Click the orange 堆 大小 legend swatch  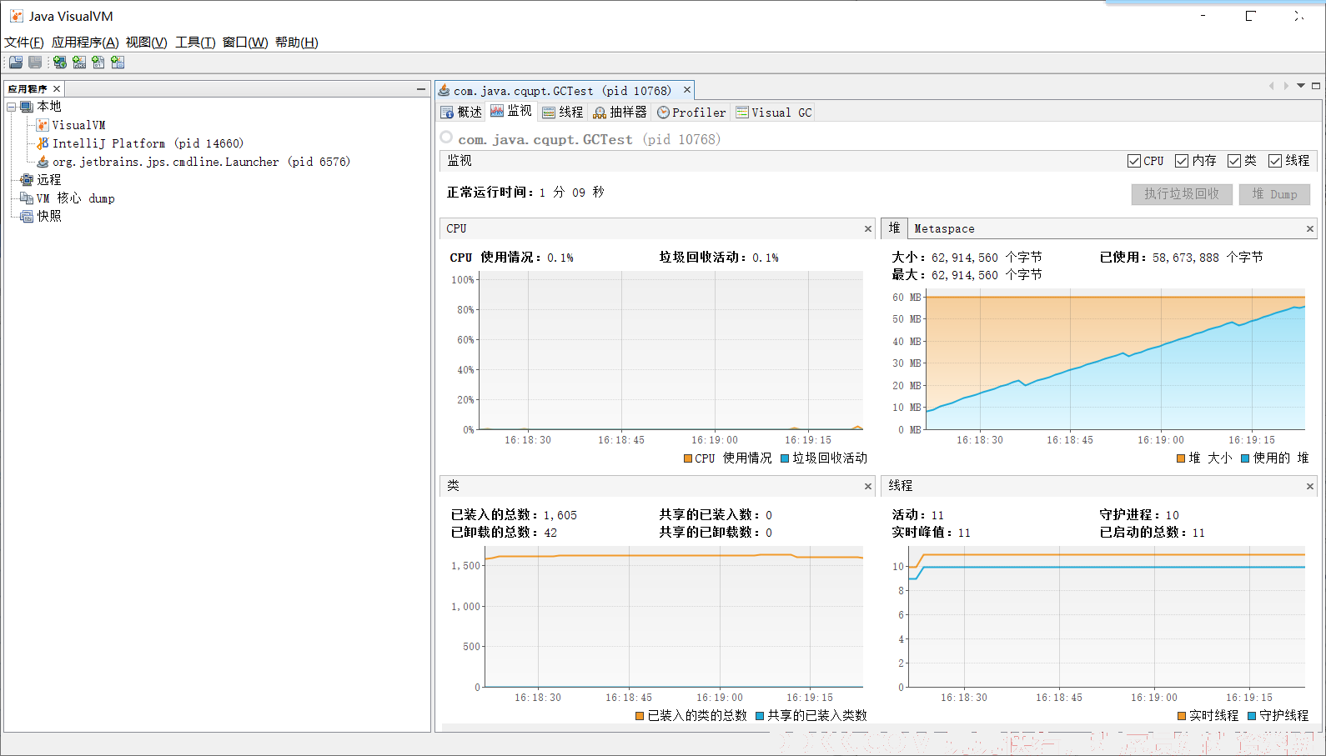[x=1181, y=458]
